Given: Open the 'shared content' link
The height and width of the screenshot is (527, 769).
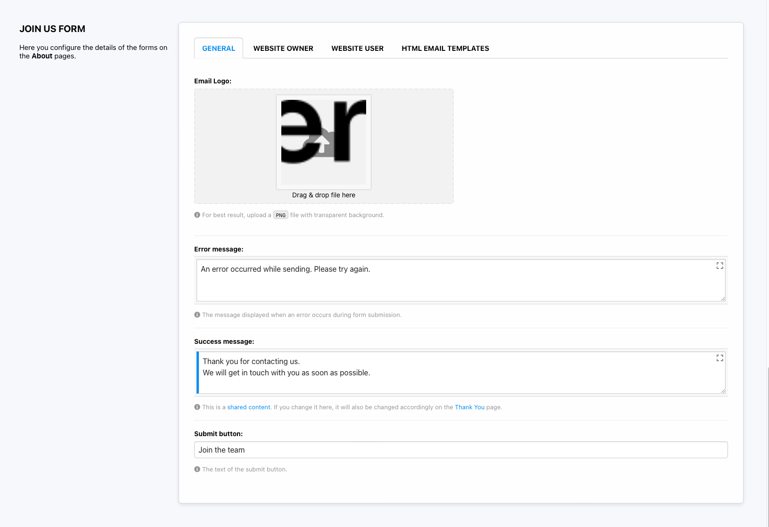Looking at the screenshot, I should click(x=249, y=407).
